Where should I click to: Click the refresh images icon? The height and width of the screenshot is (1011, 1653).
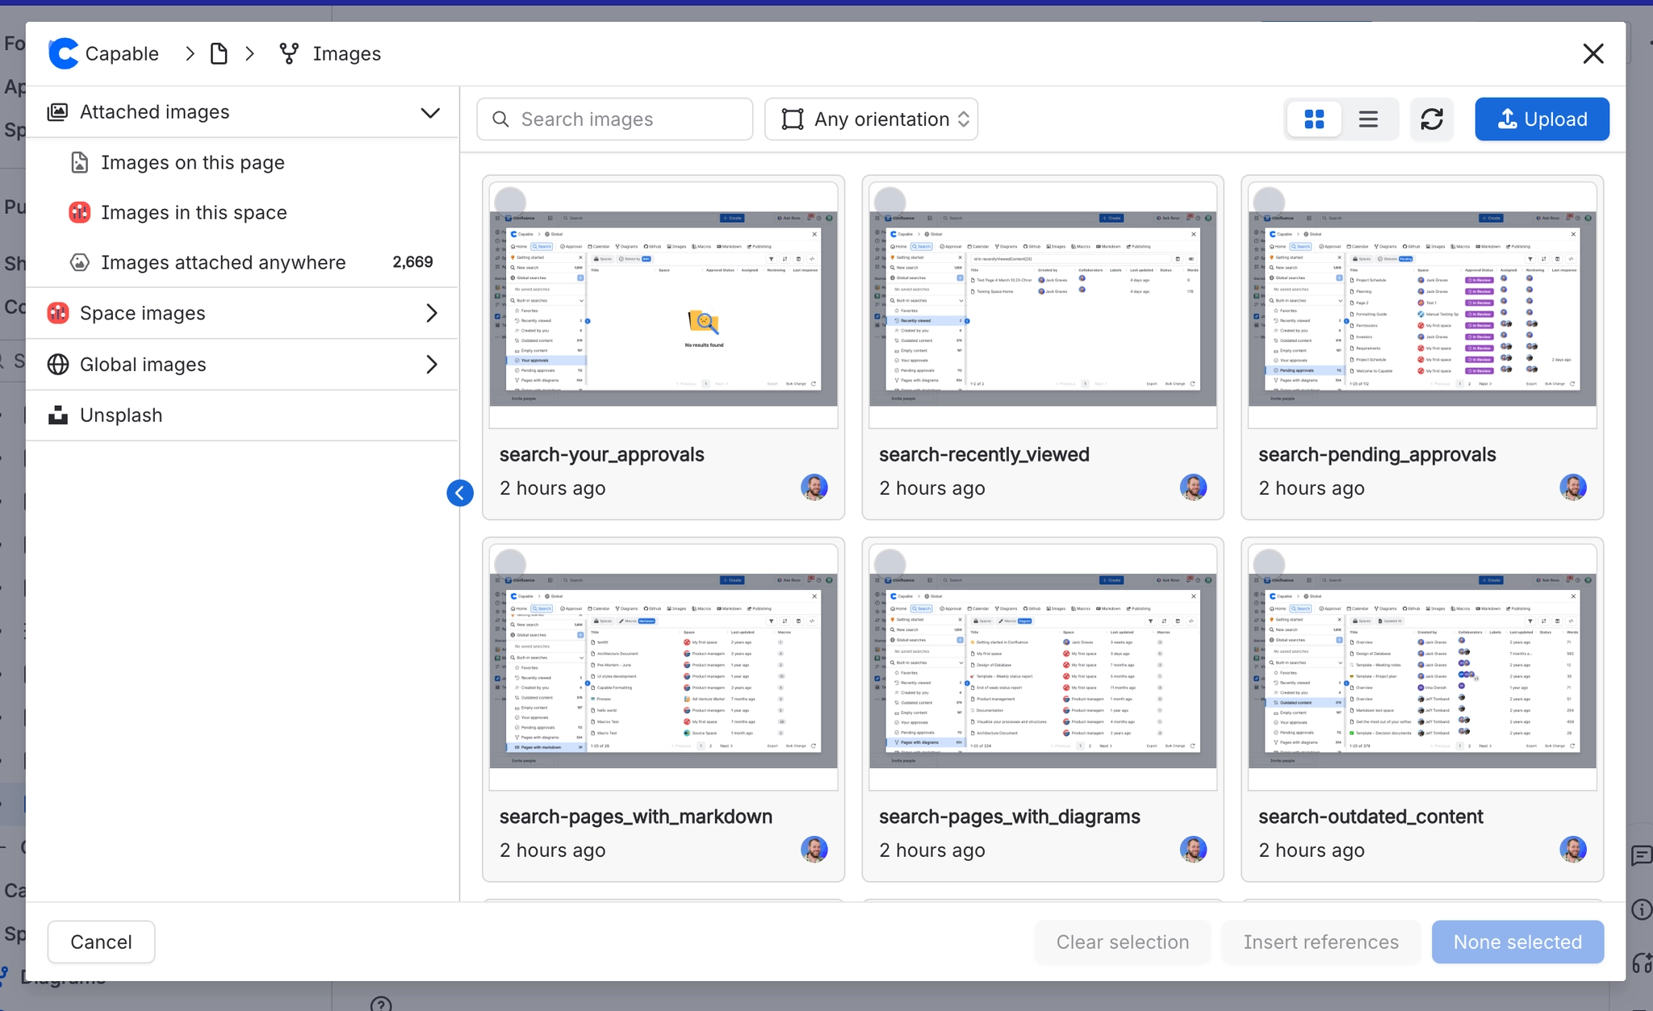pos(1432,119)
